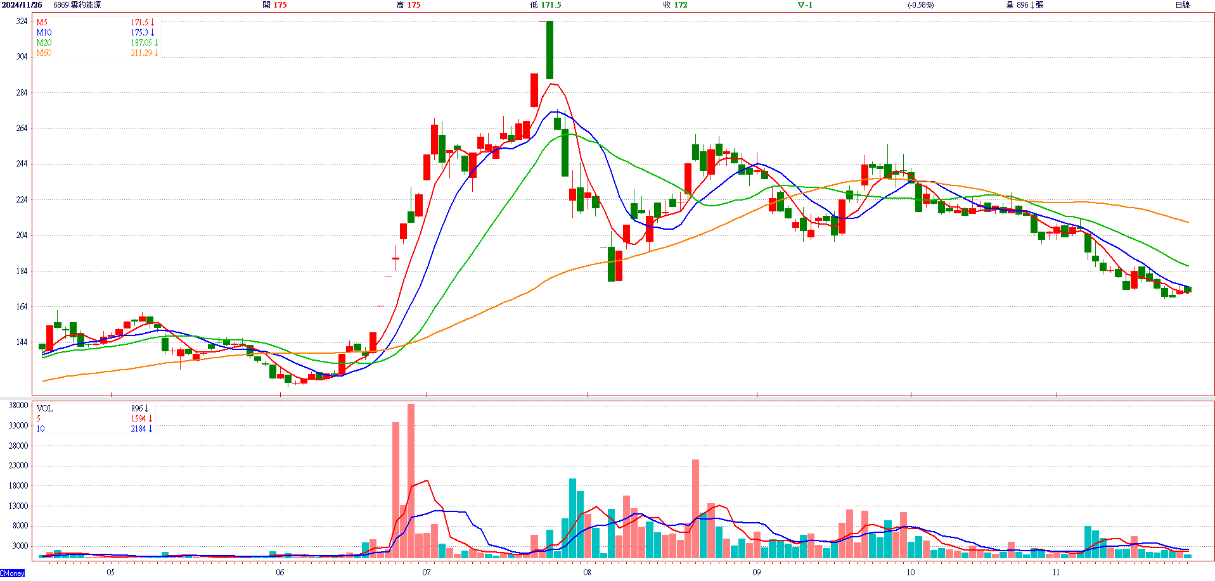Open the 日線 chart period selector
The image size is (1215, 581).
pos(1183,5)
